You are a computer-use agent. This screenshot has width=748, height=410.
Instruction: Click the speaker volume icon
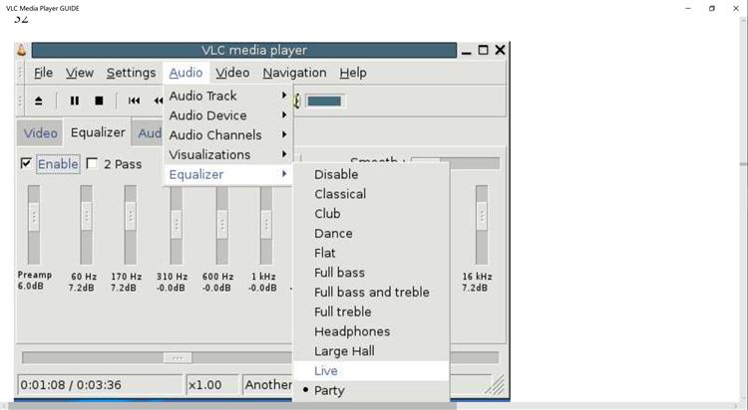coord(297,101)
